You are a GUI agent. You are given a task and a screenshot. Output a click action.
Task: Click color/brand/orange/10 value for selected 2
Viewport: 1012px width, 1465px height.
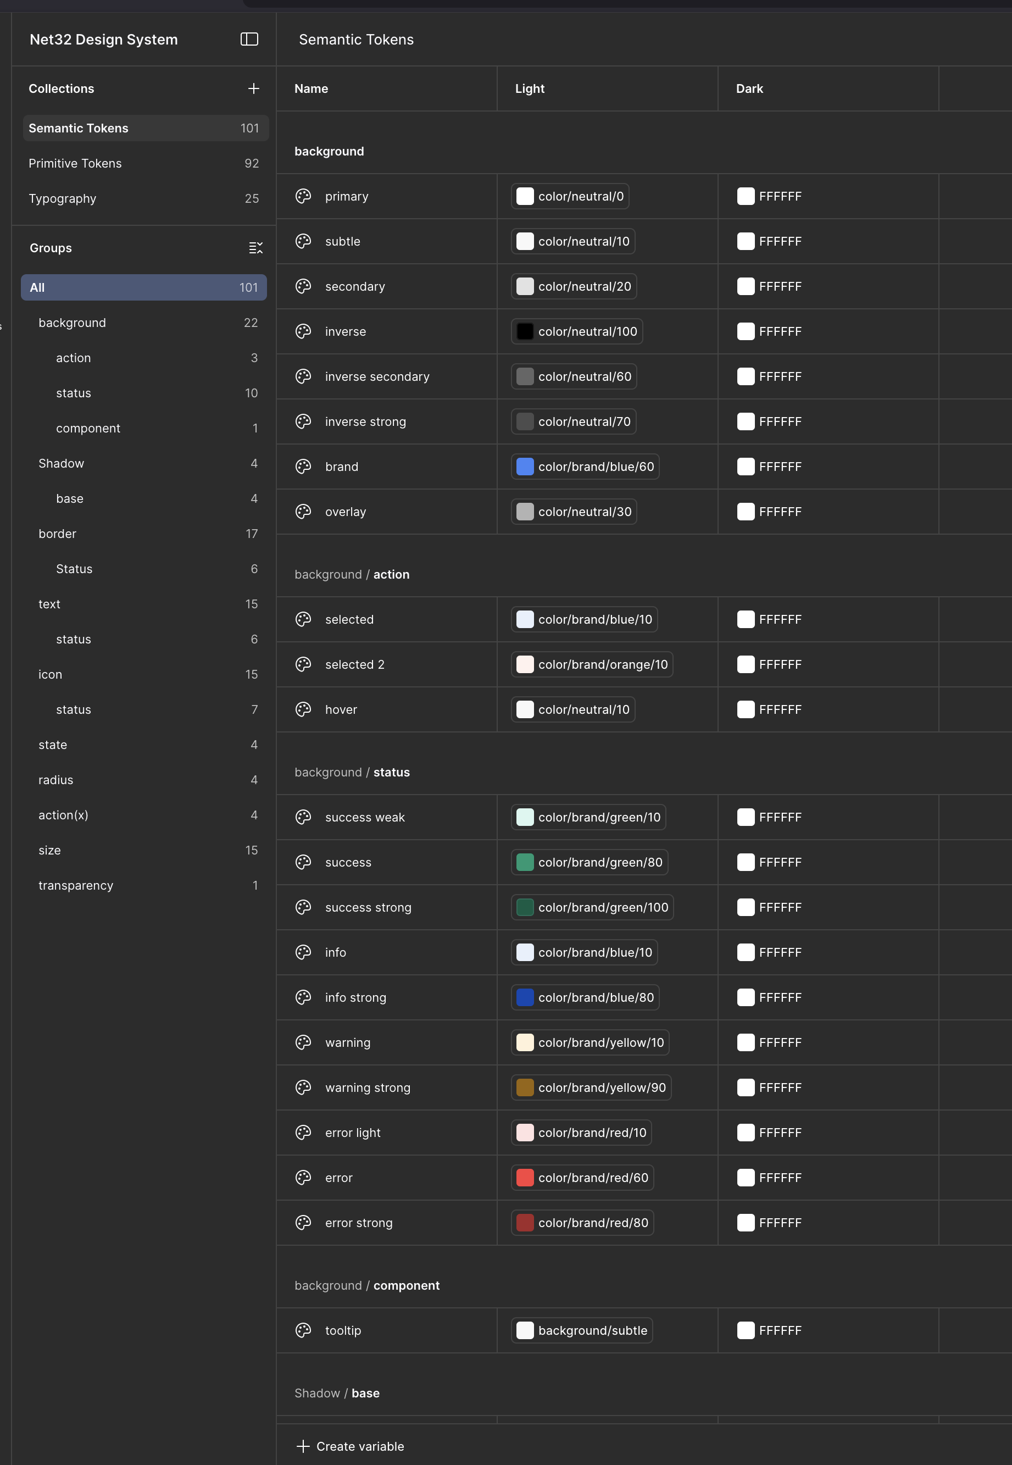point(592,665)
